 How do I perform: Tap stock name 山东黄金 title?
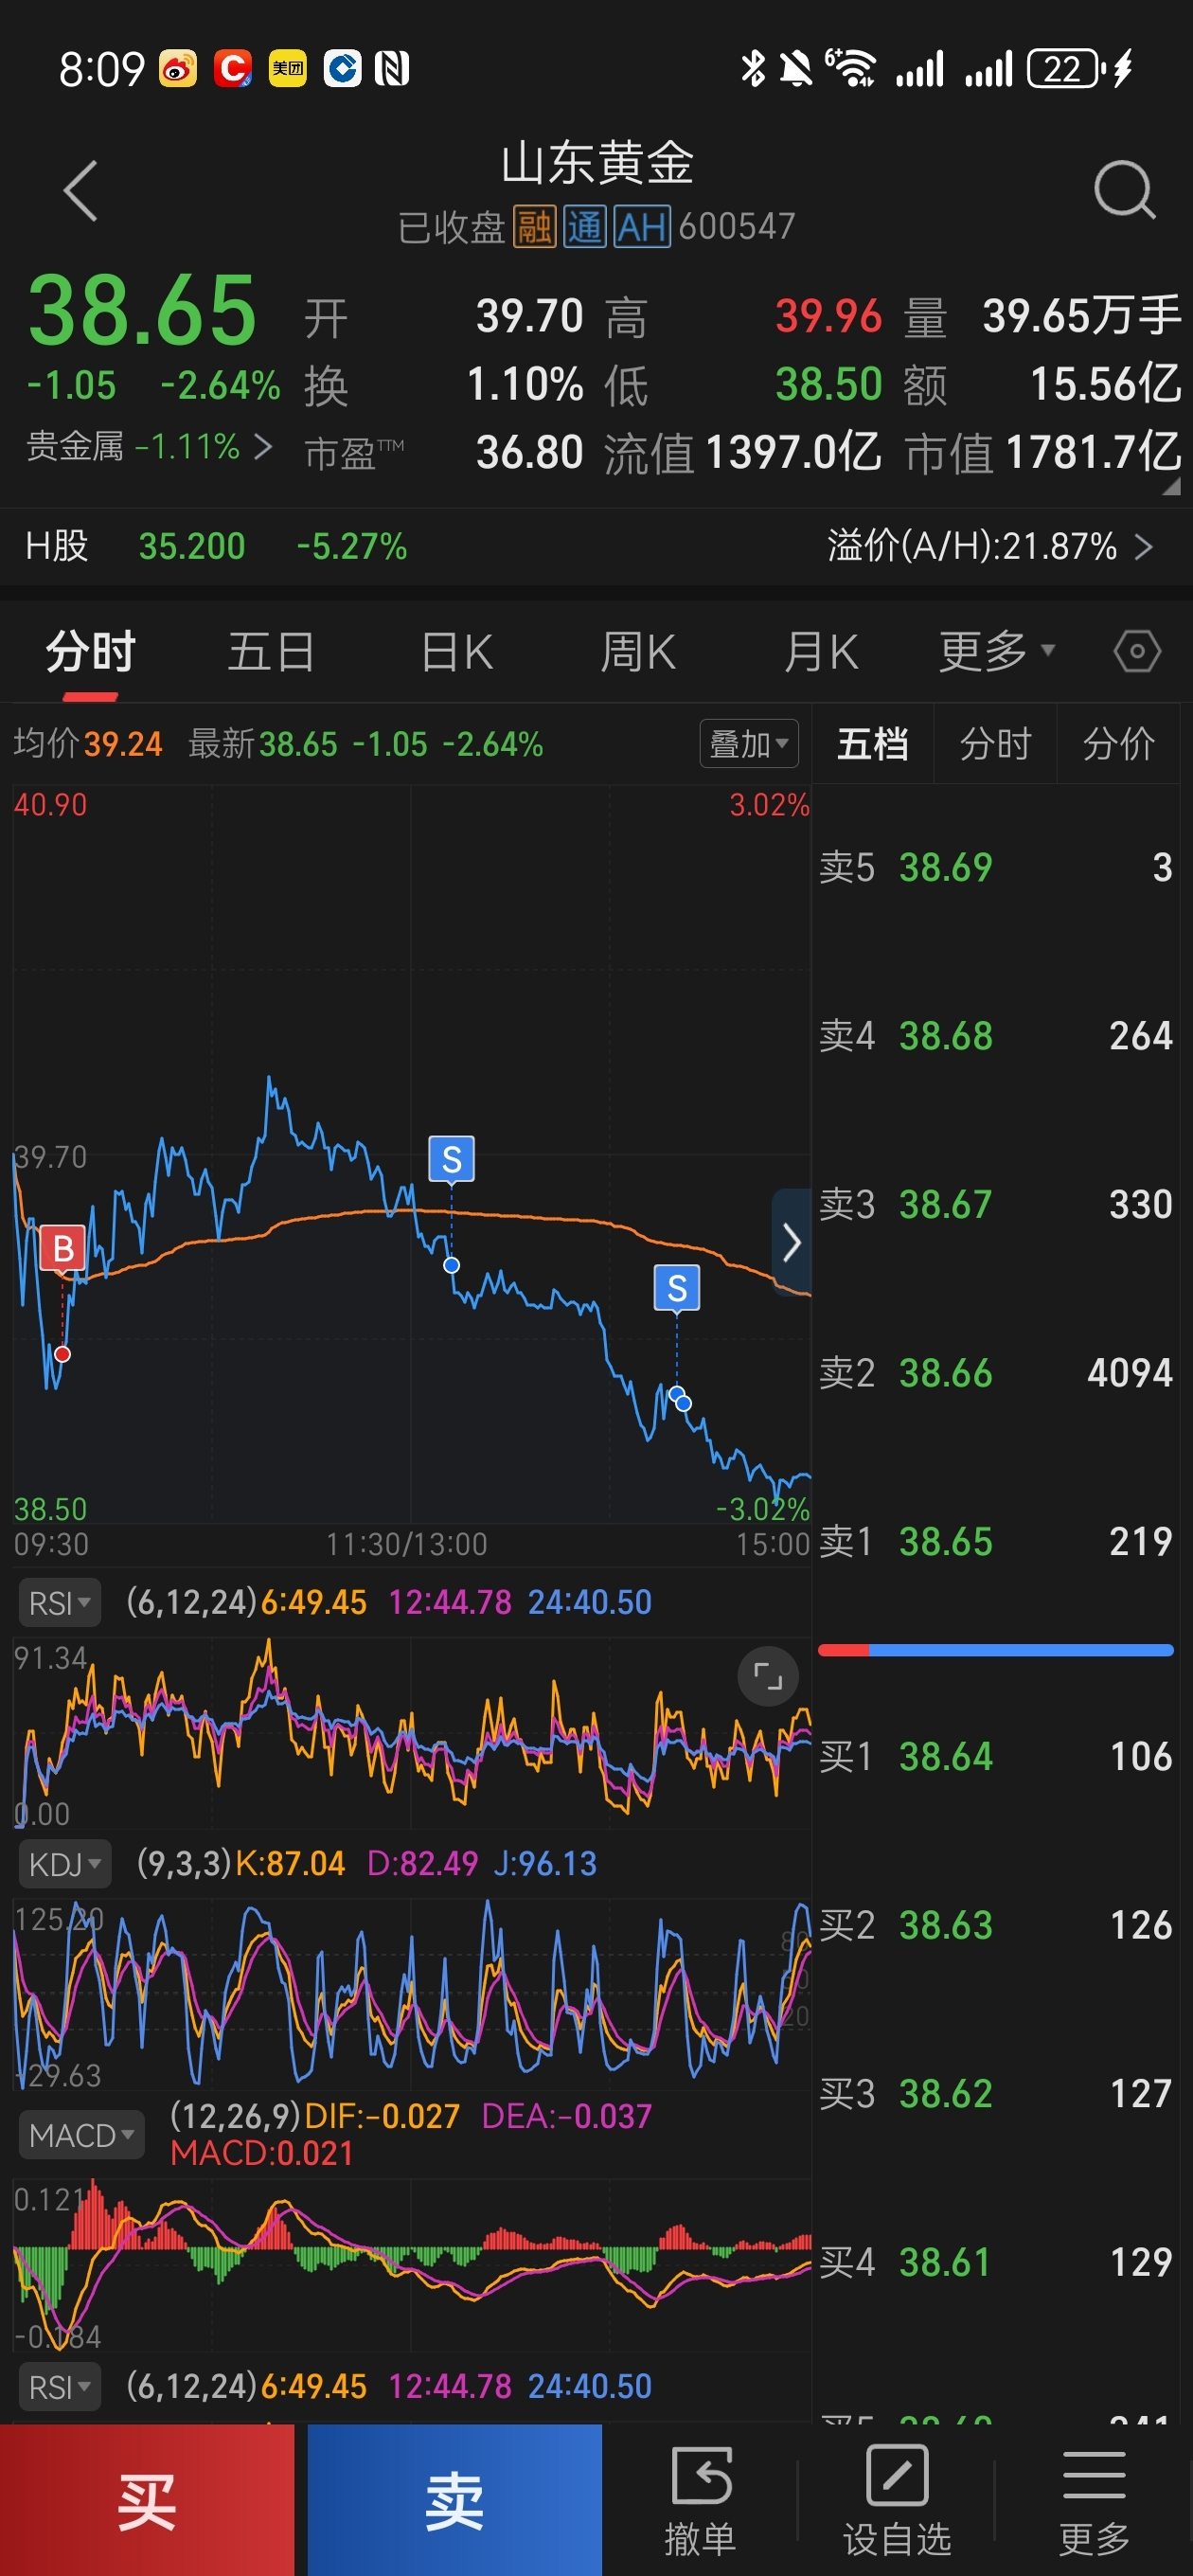point(597,163)
